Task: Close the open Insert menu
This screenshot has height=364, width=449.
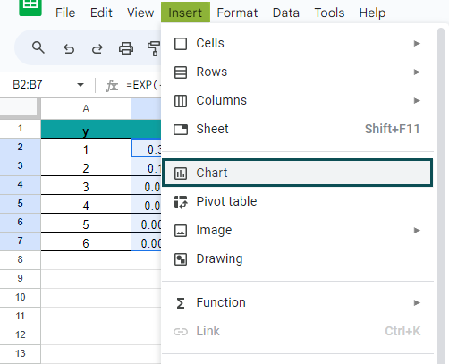Action: (x=185, y=13)
